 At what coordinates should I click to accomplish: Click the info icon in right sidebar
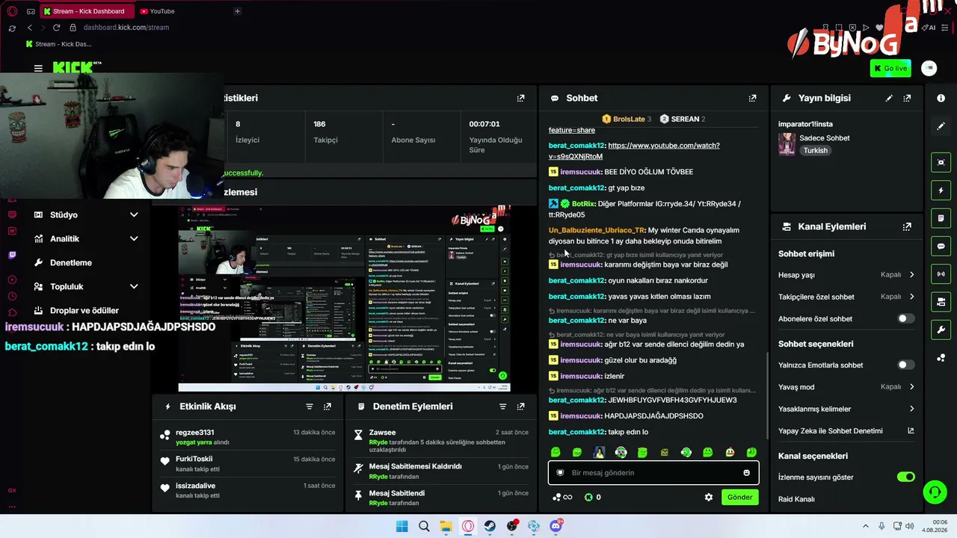point(941,98)
